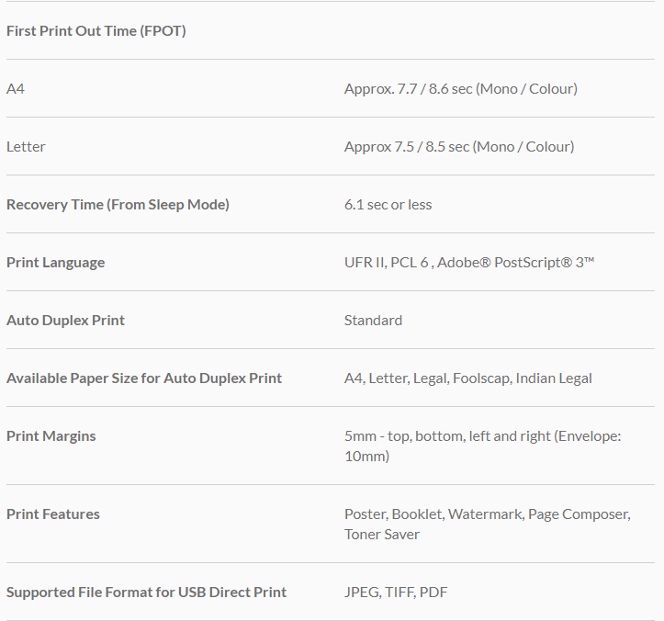This screenshot has height=621, width=664.
Task: Click the Print Margins label
Action: click(51, 436)
